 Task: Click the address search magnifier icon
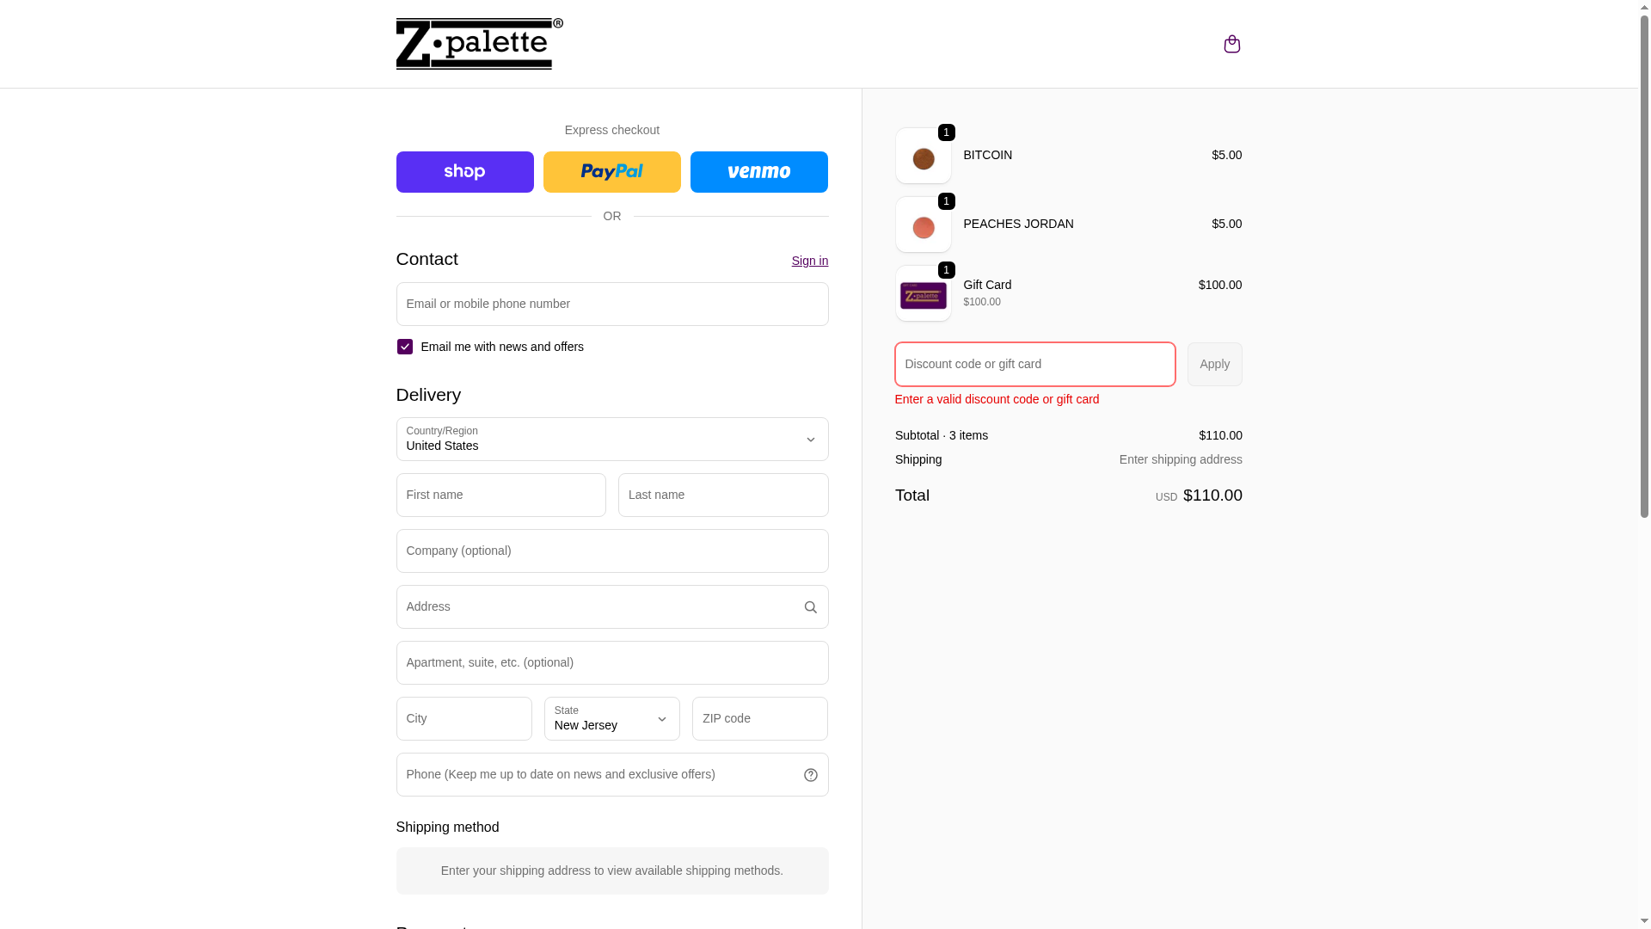[810, 607]
